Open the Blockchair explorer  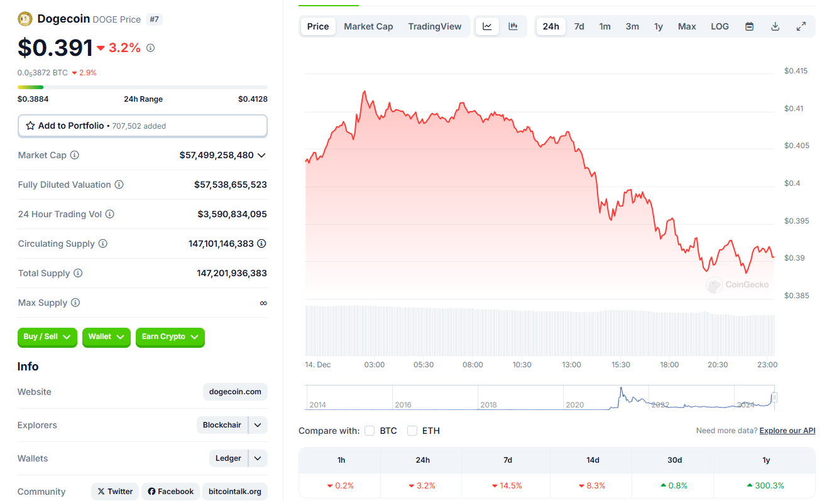point(222,425)
